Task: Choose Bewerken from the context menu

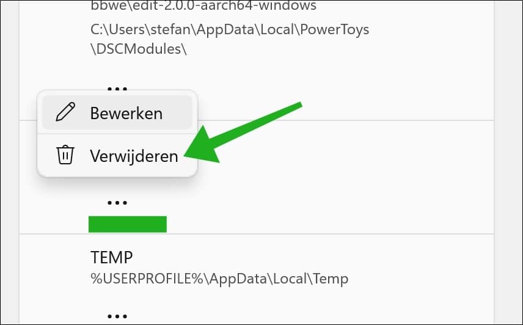Action: (117, 112)
